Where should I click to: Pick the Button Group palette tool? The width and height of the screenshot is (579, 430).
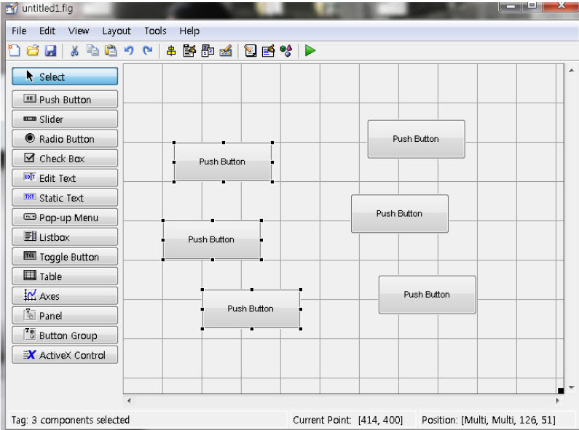[x=65, y=335]
